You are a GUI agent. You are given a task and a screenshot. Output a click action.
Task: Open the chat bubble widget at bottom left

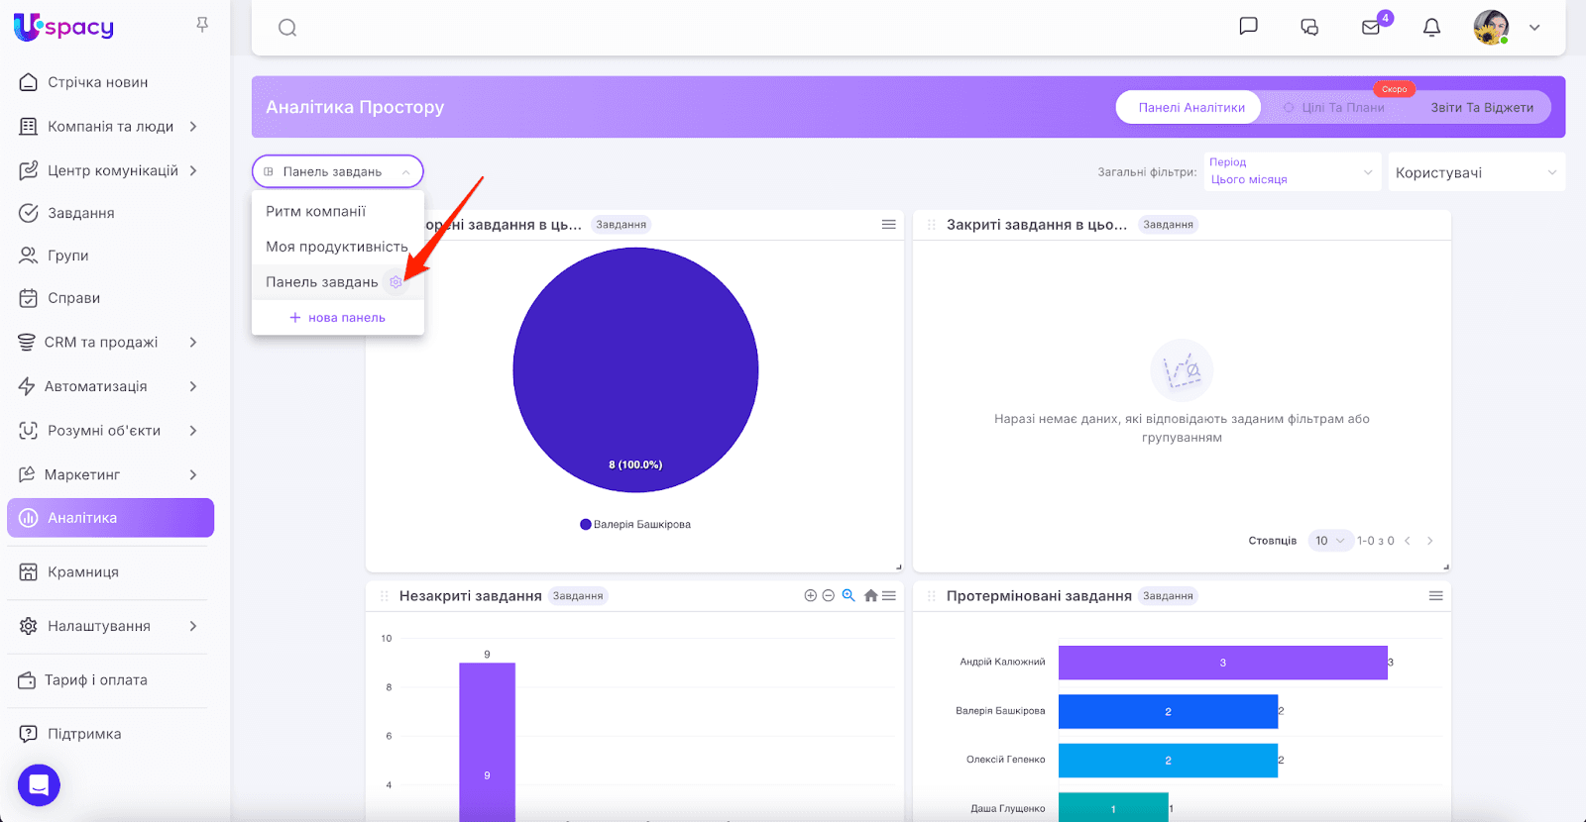39,785
